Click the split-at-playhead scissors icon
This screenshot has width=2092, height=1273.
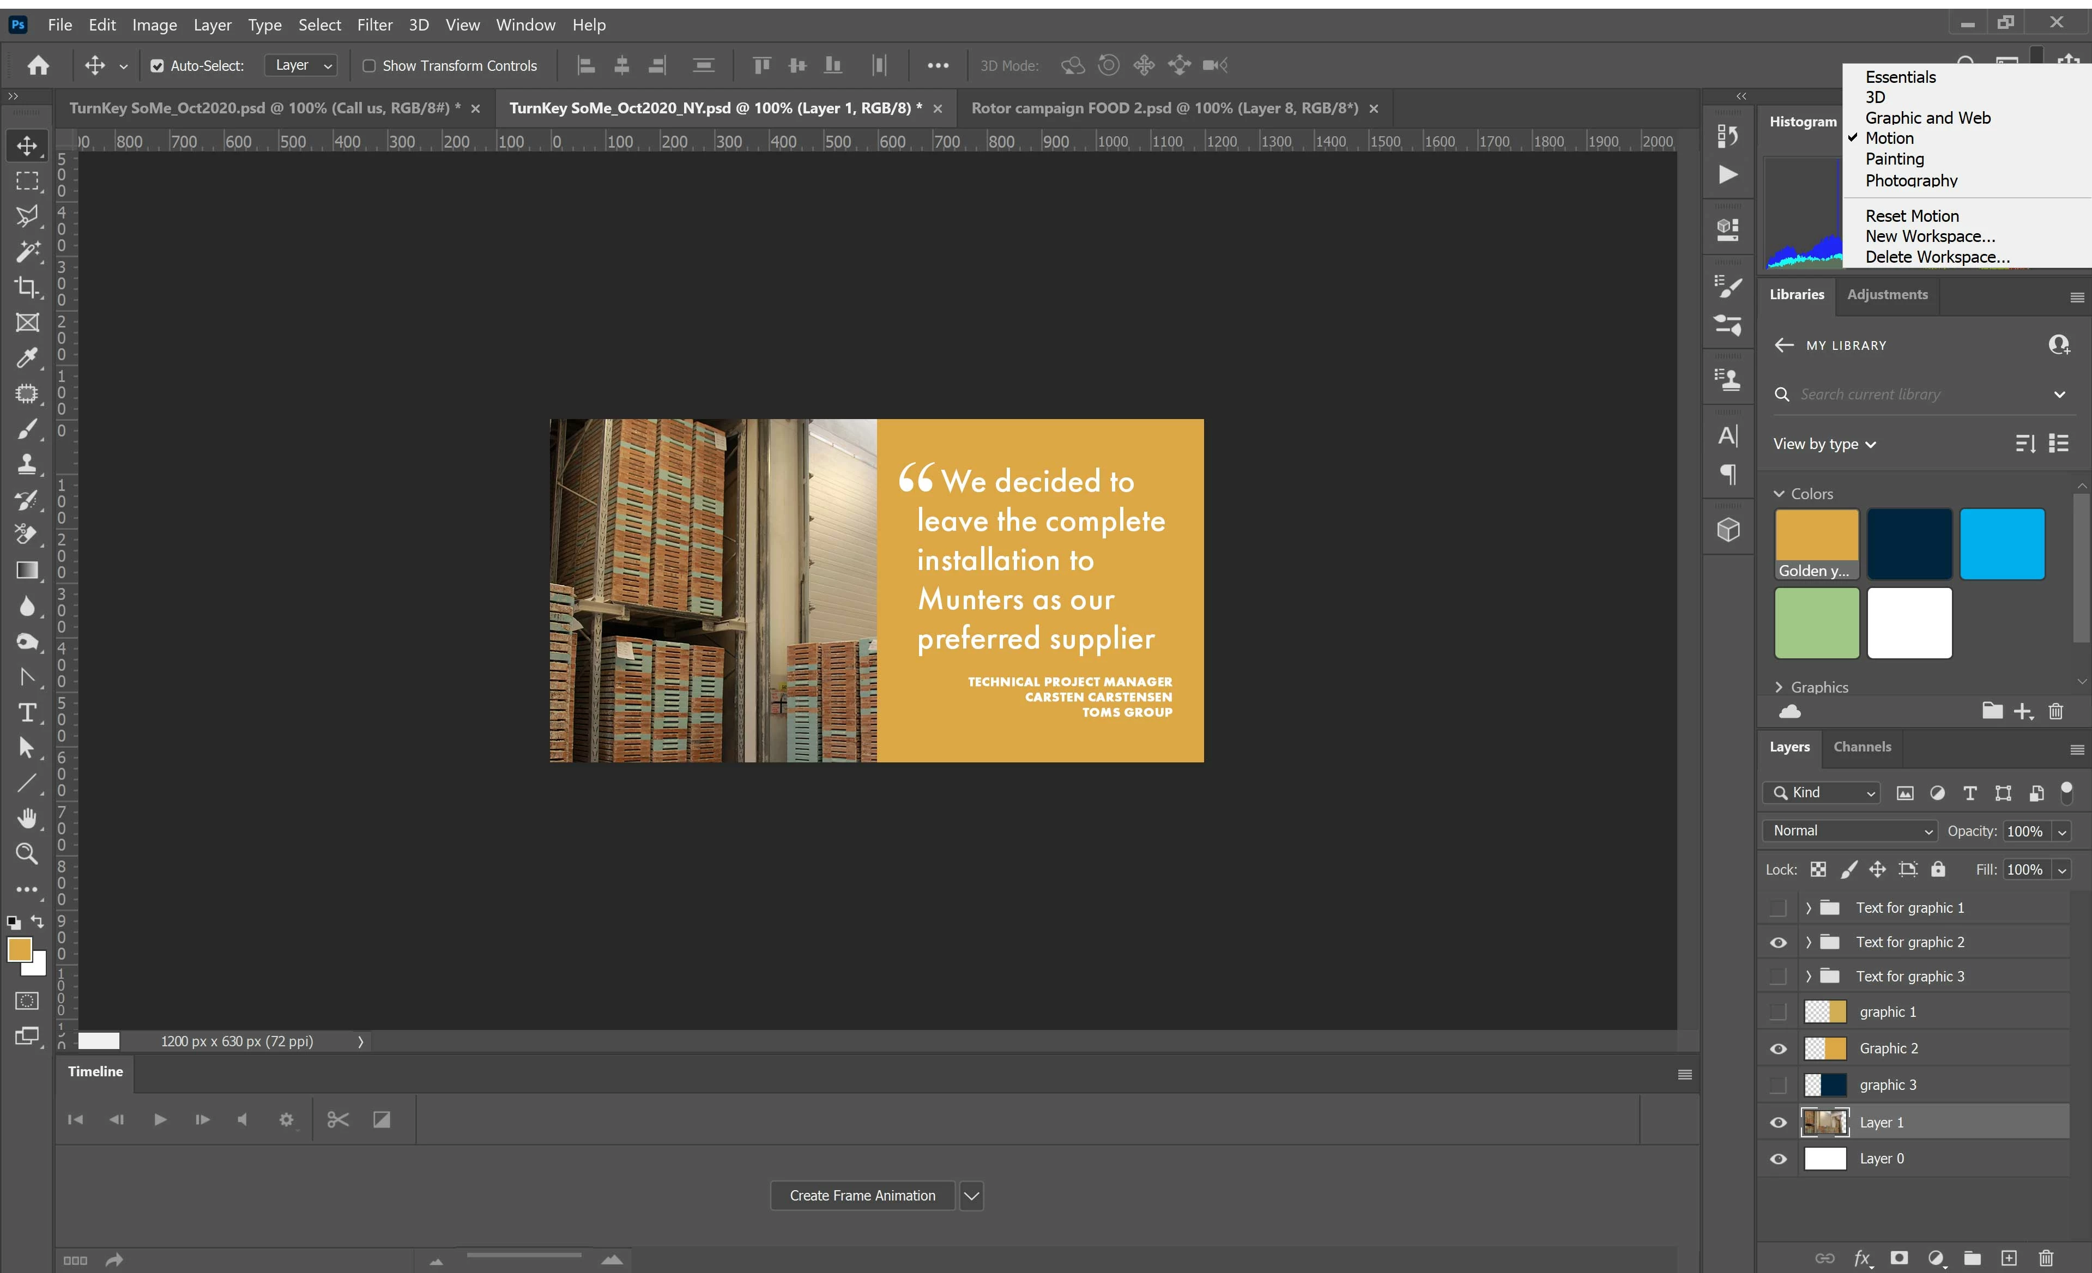(338, 1120)
